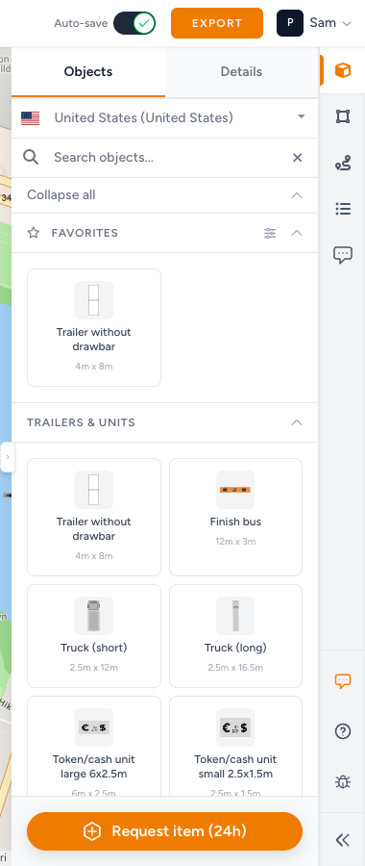The image size is (365, 866).
Task: Switch to the Details tab
Action: 241,72
